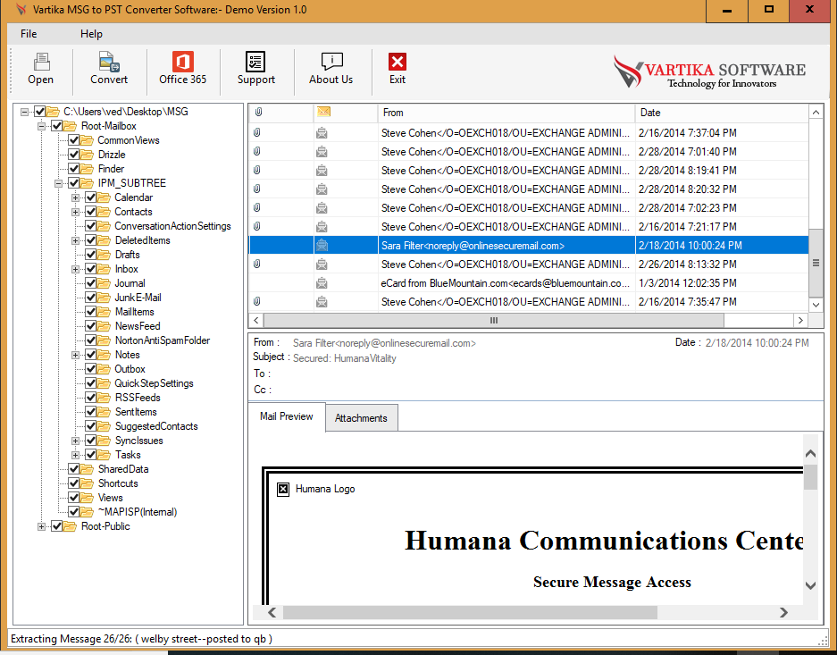Click the SentItems folder icon

[105, 412]
